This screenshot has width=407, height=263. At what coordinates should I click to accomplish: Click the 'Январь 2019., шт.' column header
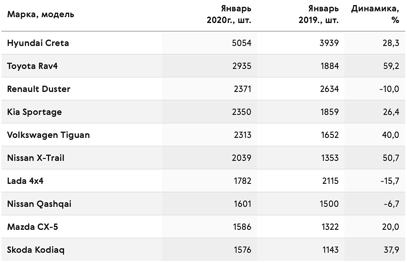[318, 14]
